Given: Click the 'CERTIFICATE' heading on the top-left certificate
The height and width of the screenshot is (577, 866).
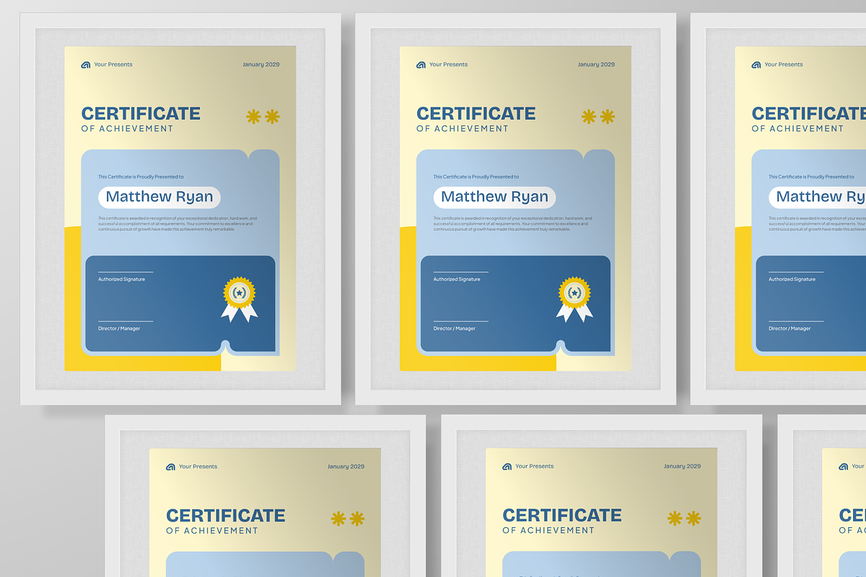Looking at the screenshot, I should tap(141, 113).
